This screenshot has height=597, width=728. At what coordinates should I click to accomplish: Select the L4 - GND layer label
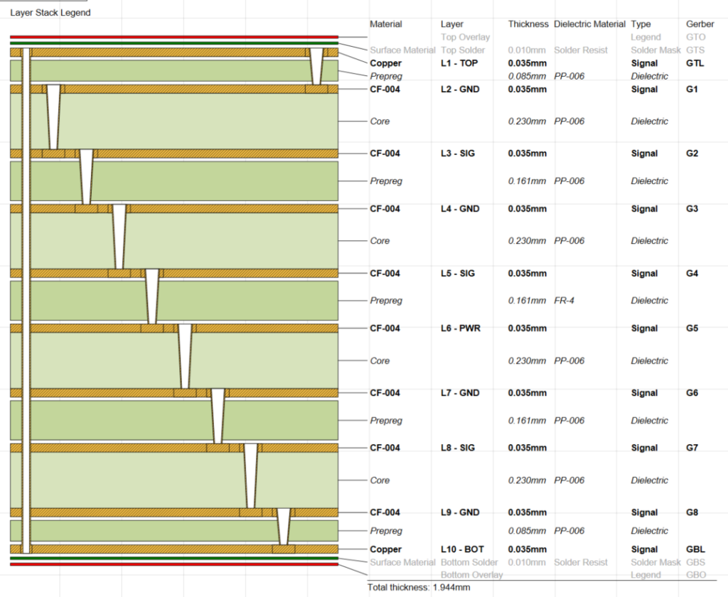[x=460, y=208]
